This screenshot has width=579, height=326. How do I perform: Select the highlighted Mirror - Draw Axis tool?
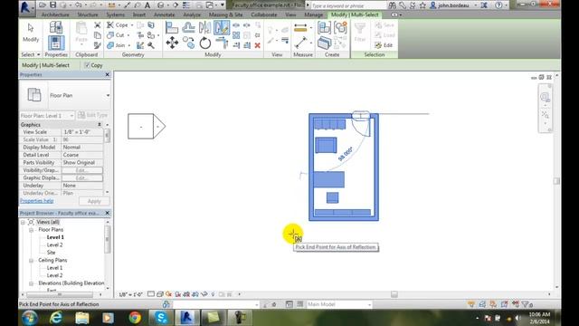coord(222,28)
